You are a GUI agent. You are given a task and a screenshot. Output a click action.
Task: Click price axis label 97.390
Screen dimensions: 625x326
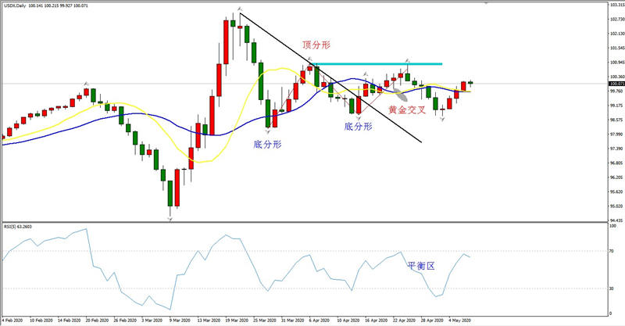[x=616, y=149]
